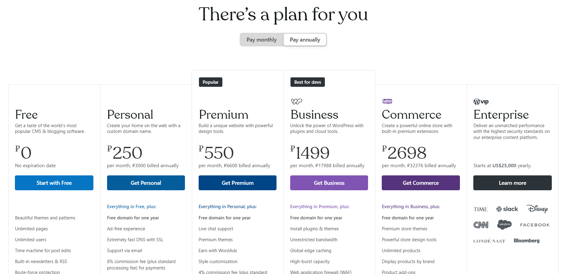
Task: Click the purple Get Business button
Action: pos(329,183)
